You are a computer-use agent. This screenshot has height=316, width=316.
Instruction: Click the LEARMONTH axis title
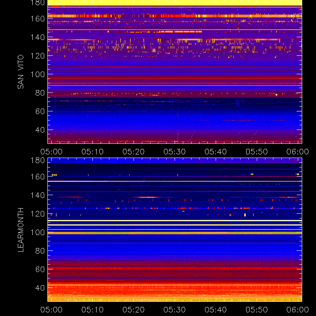pos(21,230)
